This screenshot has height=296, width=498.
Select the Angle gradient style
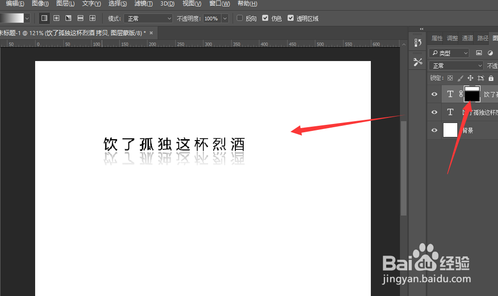click(68, 18)
